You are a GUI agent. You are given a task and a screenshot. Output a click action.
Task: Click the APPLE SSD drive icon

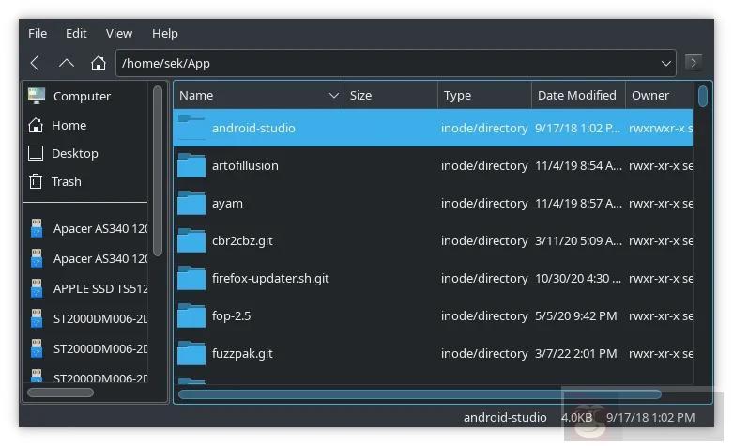[37, 289]
